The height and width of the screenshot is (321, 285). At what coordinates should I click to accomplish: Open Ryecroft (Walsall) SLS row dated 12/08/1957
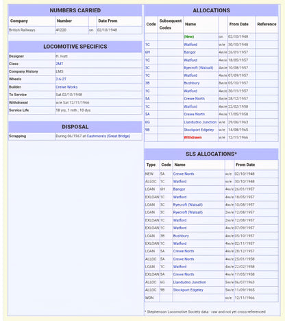188,212
